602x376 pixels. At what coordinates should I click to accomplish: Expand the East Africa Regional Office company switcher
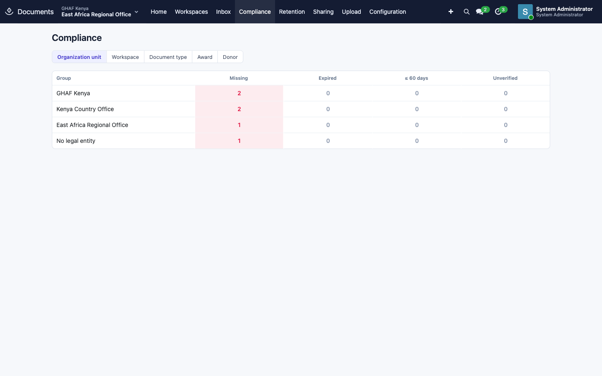[x=99, y=12]
